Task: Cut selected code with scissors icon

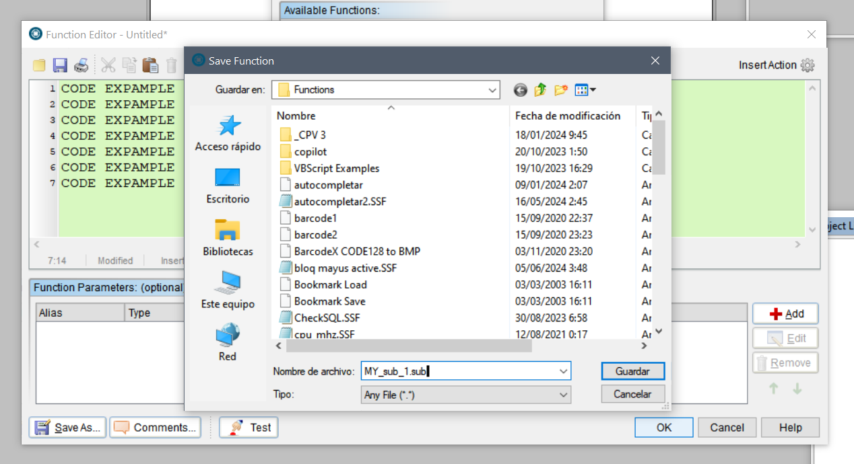Action: pos(108,65)
